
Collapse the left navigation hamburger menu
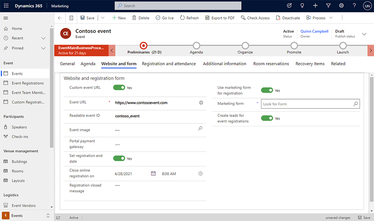click(x=6, y=18)
